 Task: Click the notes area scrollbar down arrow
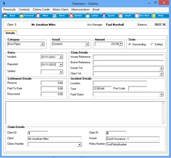[163, 122]
